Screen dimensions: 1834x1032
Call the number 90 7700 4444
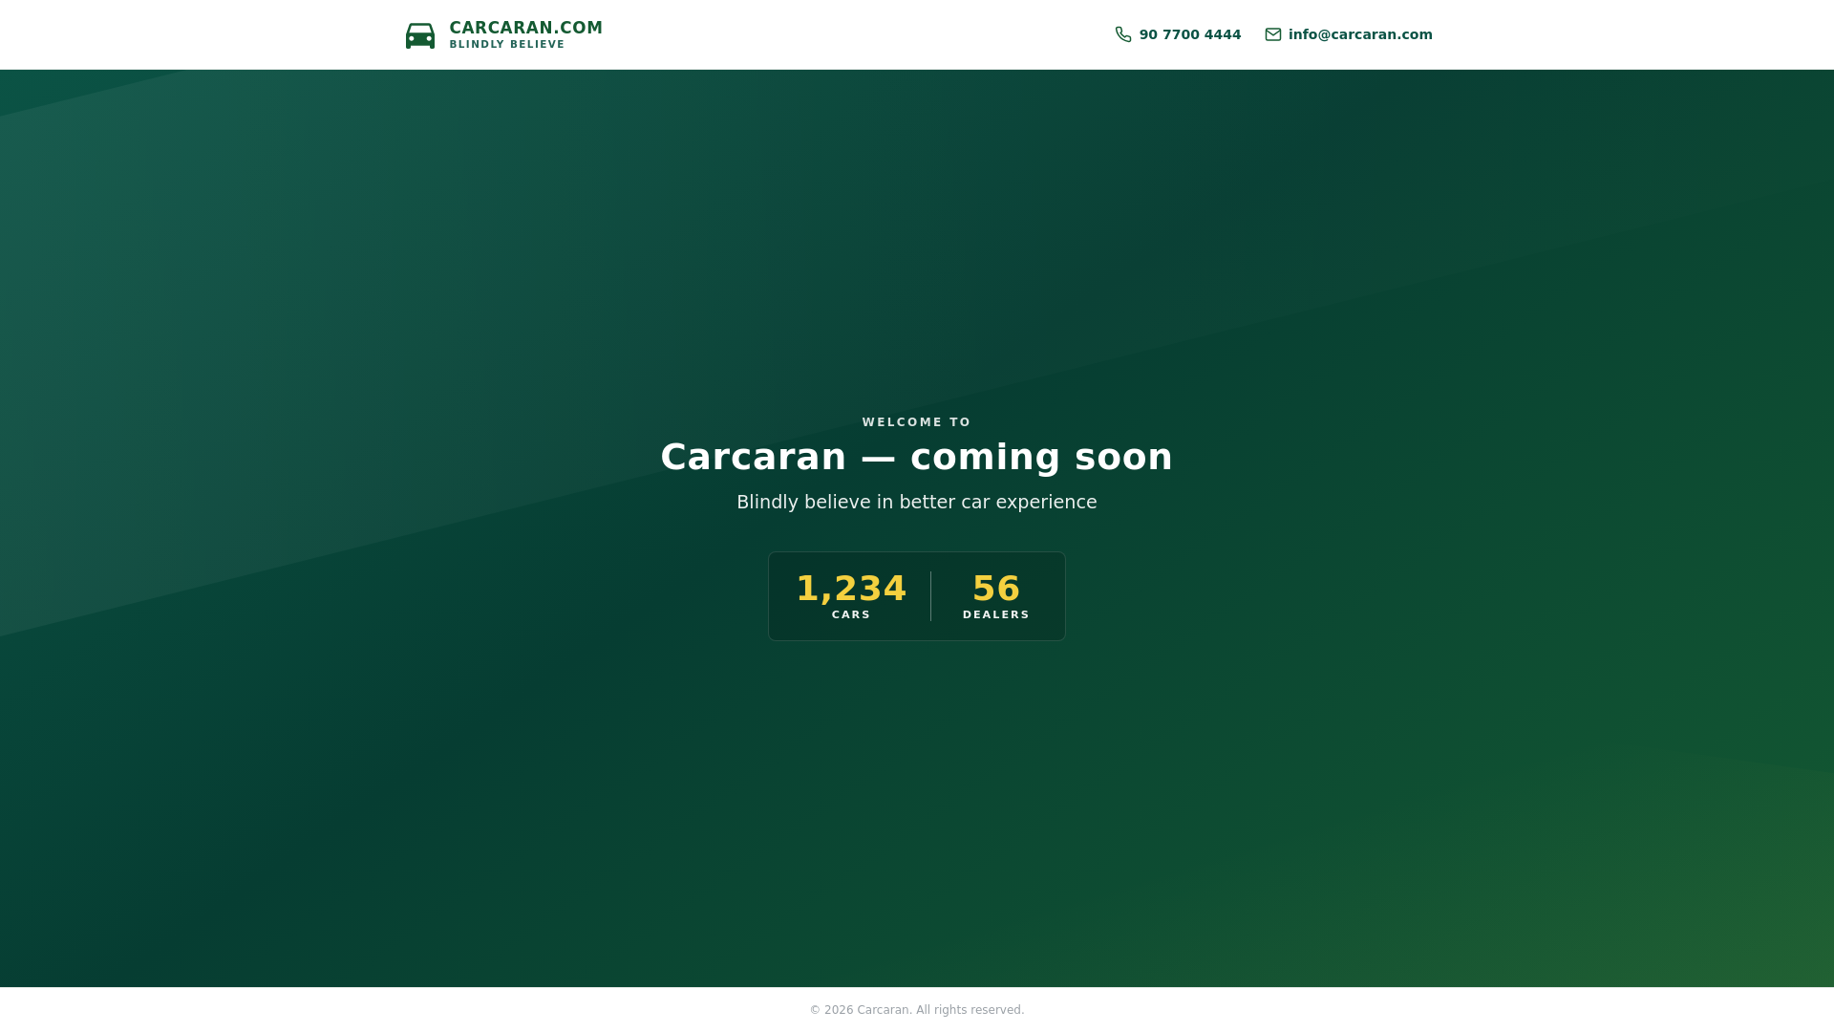(x=1190, y=34)
